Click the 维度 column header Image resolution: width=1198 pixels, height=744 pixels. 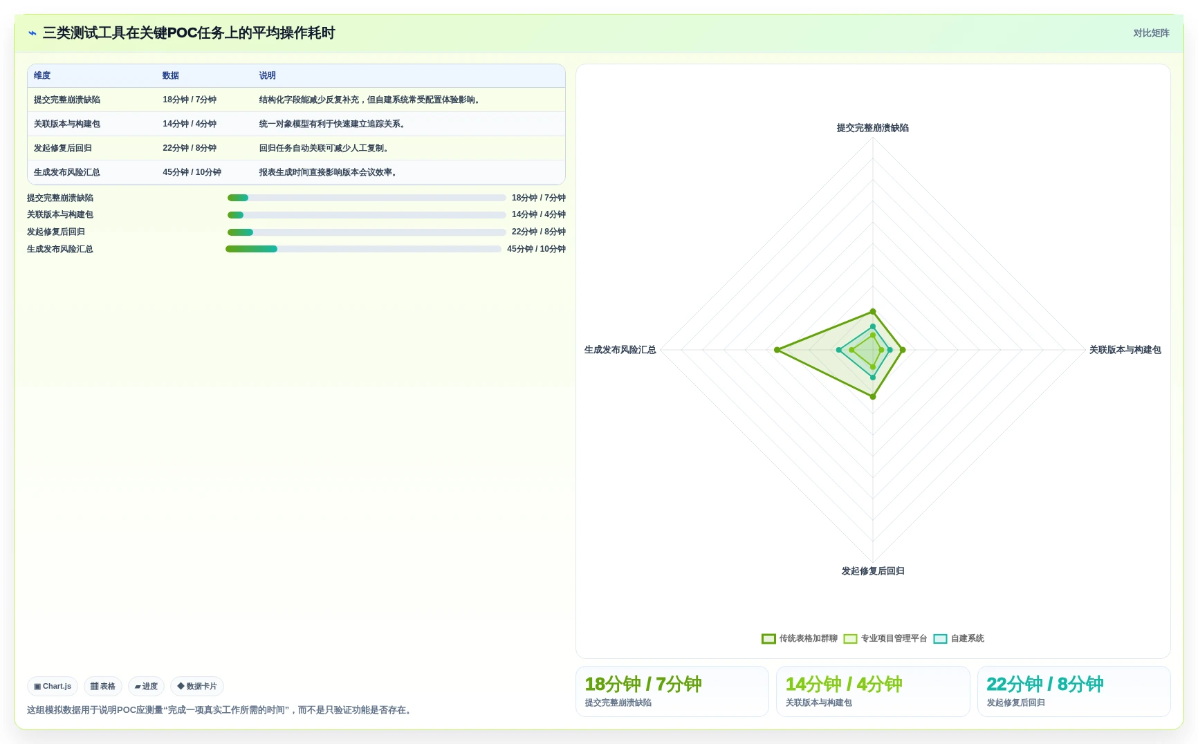point(42,75)
